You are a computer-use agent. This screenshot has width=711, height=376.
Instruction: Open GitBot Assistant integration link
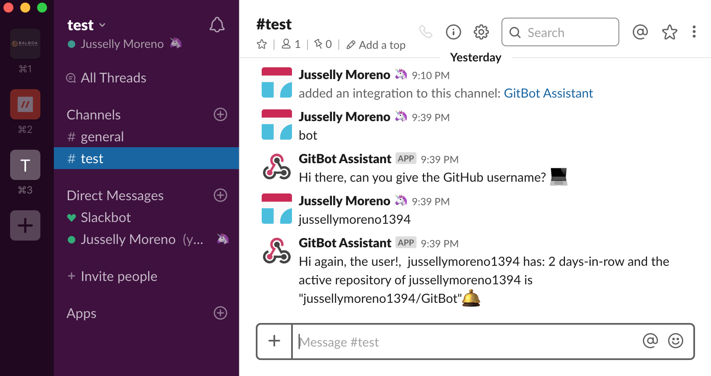click(548, 93)
